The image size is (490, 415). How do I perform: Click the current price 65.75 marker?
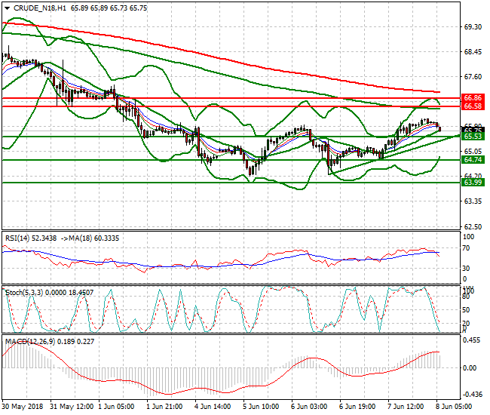tap(473, 130)
